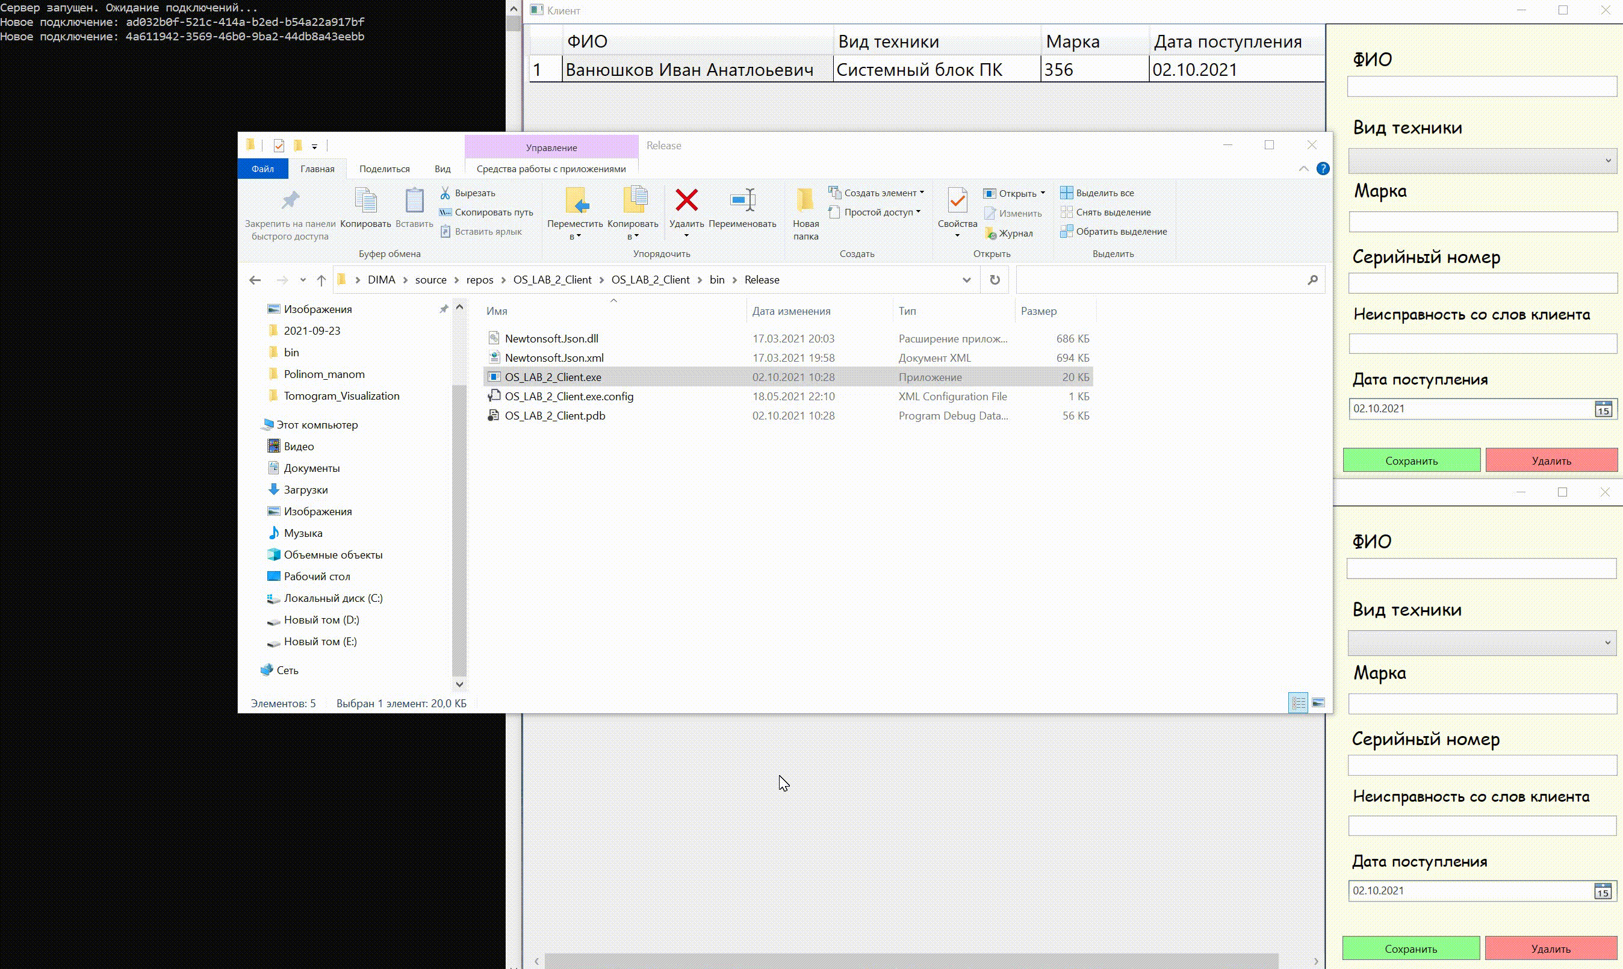Viewport: 1623px width, 969px height.
Task: Open the address bar history dropdown
Action: point(966,279)
